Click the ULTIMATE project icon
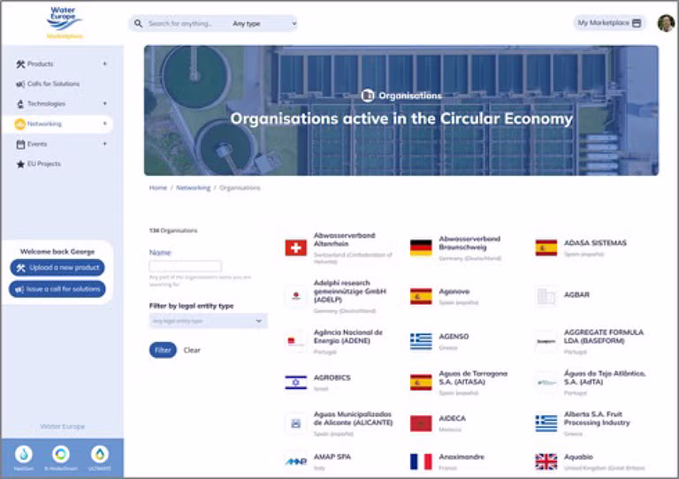The height and width of the screenshot is (479, 679). tap(100, 454)
